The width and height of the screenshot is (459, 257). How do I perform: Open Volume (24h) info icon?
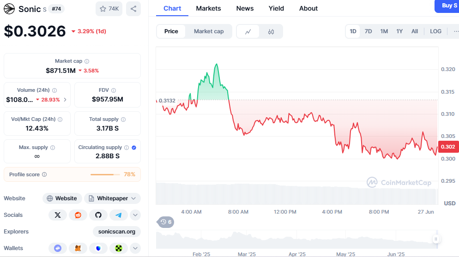click(54, 90)
